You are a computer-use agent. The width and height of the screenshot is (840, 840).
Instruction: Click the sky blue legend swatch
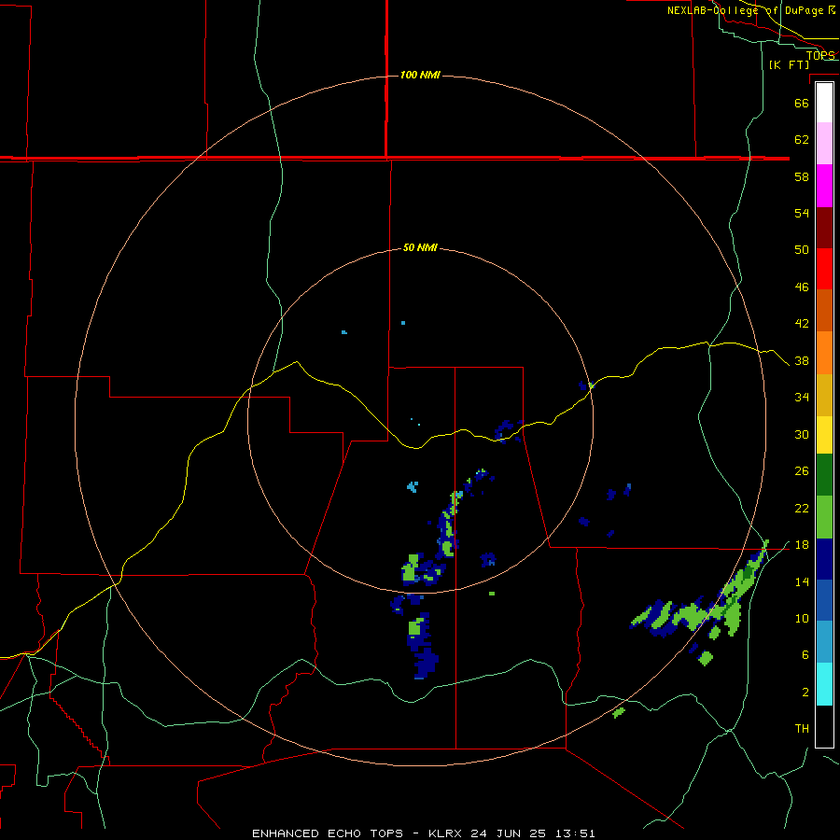pyautogui.click(x=824, y=642)
